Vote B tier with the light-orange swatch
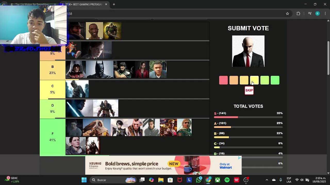The height and width of the screenshot is (185, 330). click(244, 80)
